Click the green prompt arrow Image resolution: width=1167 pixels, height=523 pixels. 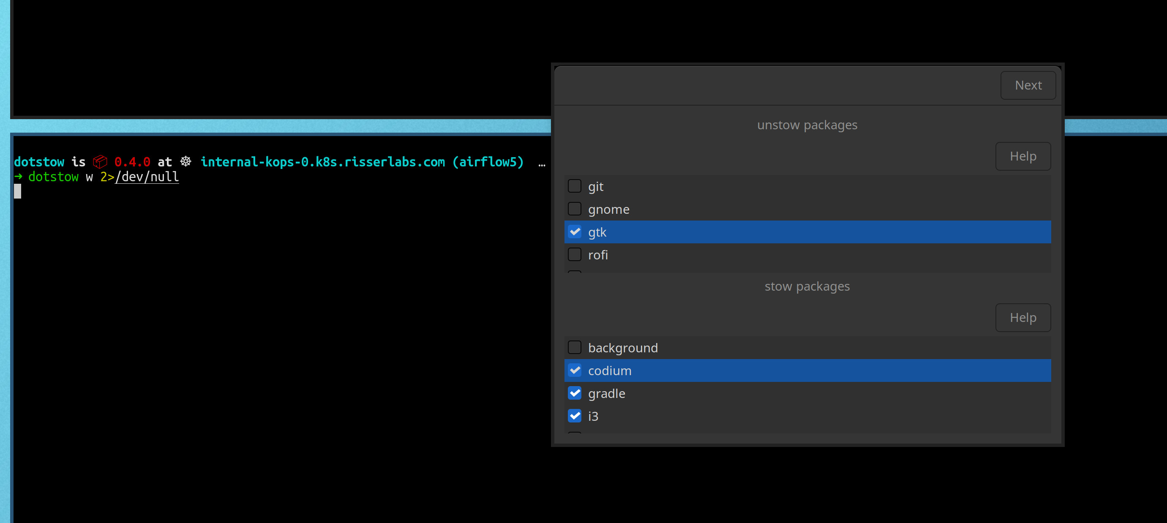[18, 176]
